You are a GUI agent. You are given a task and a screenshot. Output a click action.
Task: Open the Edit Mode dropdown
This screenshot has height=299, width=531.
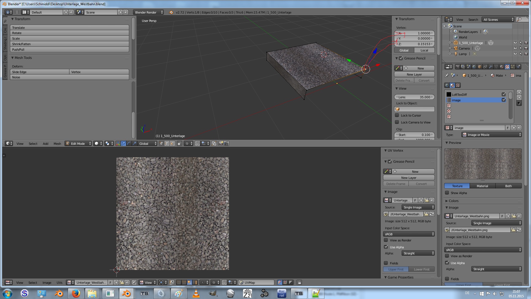pyautogui.click(x=78, y=143)
